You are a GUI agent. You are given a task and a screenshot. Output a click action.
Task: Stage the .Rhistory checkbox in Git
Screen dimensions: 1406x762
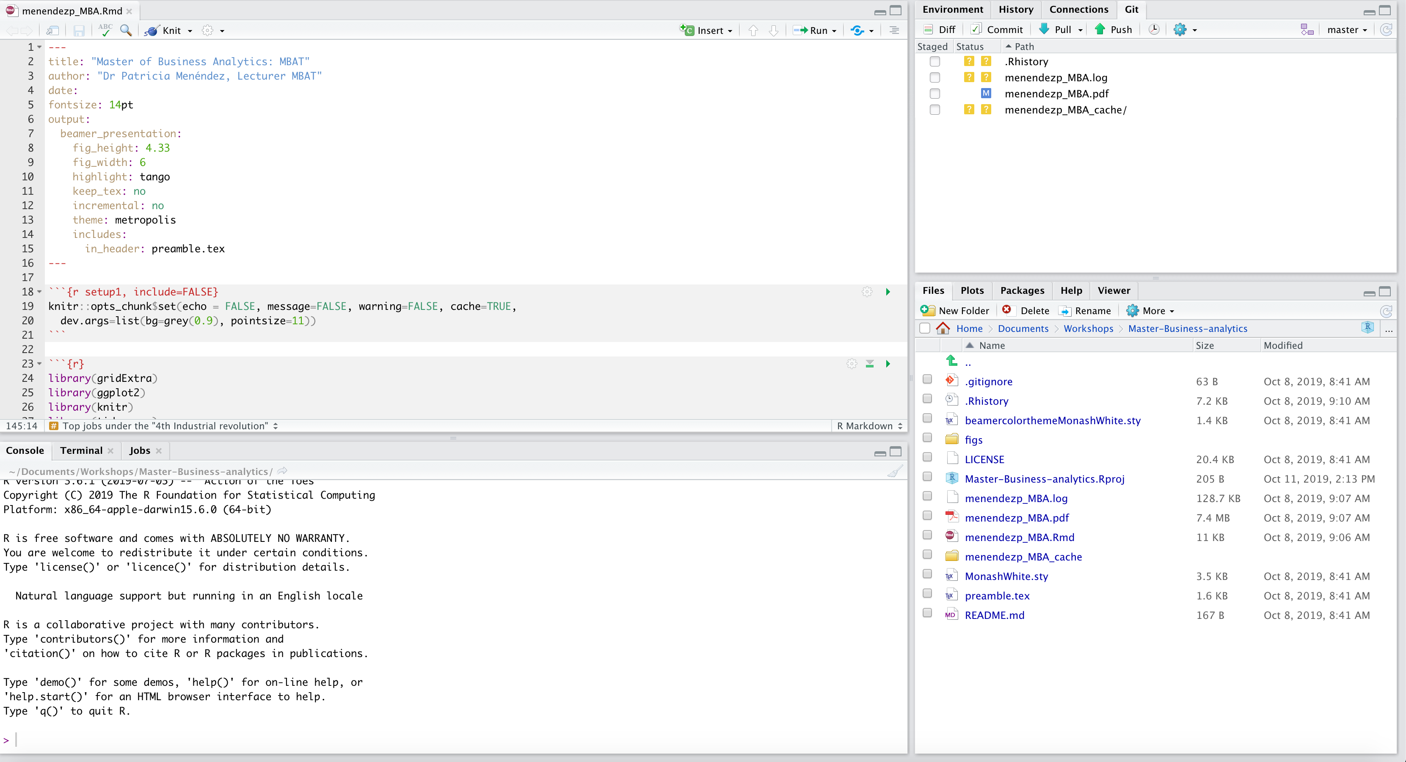click(935, 62)
